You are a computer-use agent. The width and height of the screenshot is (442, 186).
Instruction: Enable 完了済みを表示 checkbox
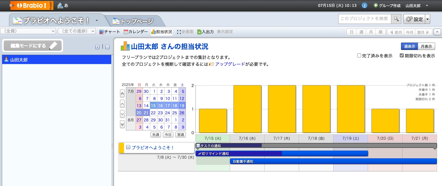point(359,56)
